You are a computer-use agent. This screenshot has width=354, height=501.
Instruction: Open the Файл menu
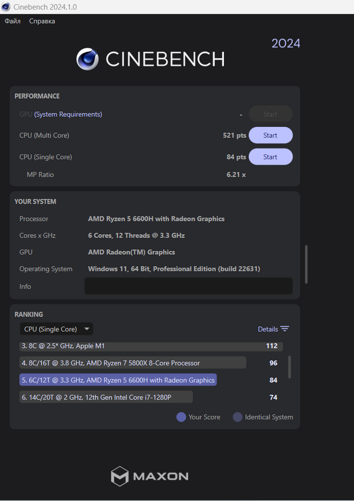pyautogui.click(x=13, y=21)
